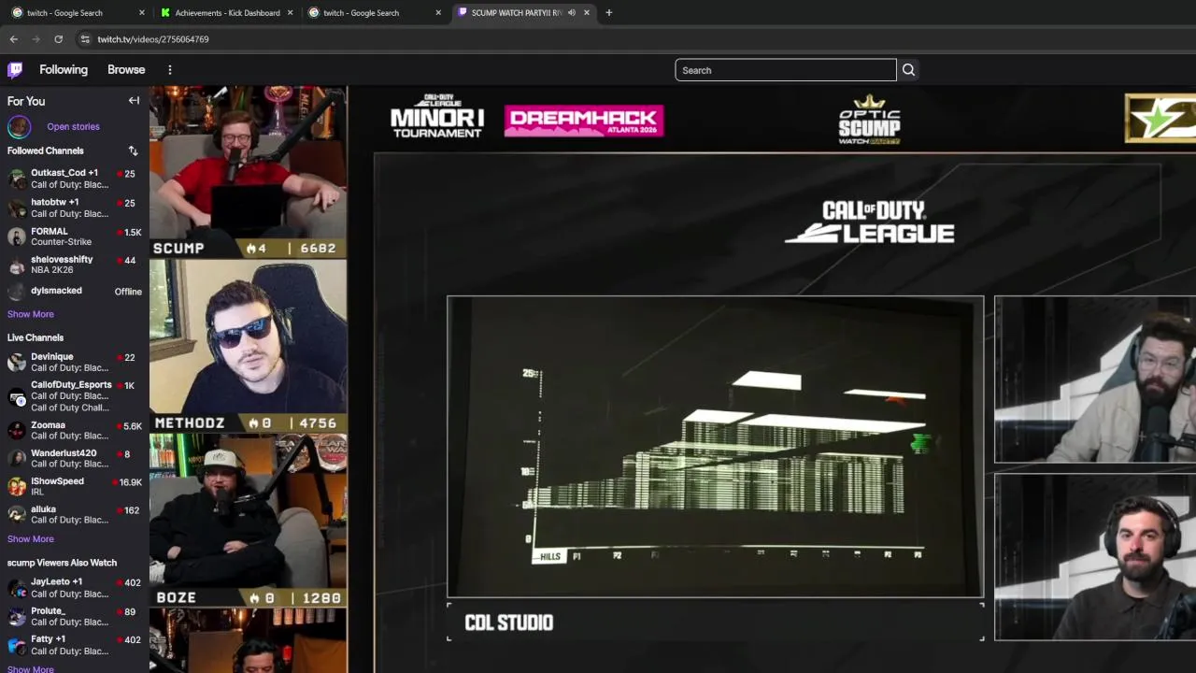This screenshot has width=1196, height=673.
Task: Open the Twitch home logo
Action: pos(15,70)
